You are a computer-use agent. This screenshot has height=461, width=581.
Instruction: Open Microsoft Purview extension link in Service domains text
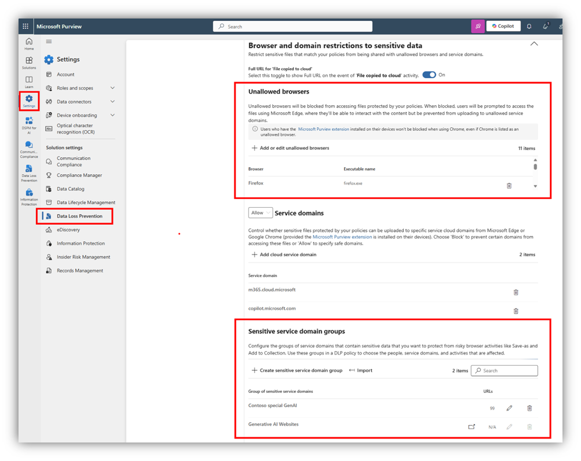click(342, 237)
